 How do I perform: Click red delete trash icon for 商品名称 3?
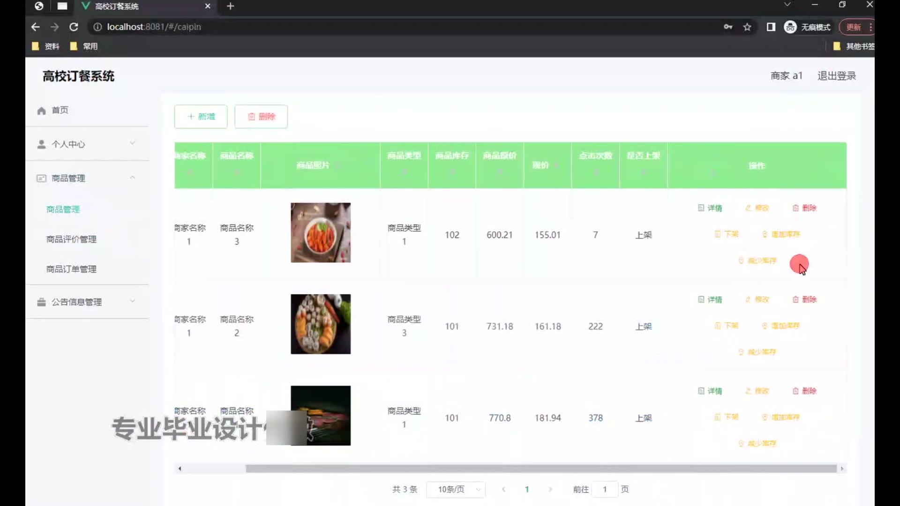click(795, 208)
